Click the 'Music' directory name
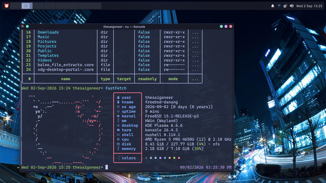This screenshot has height=183, width=326. (43, 37)
